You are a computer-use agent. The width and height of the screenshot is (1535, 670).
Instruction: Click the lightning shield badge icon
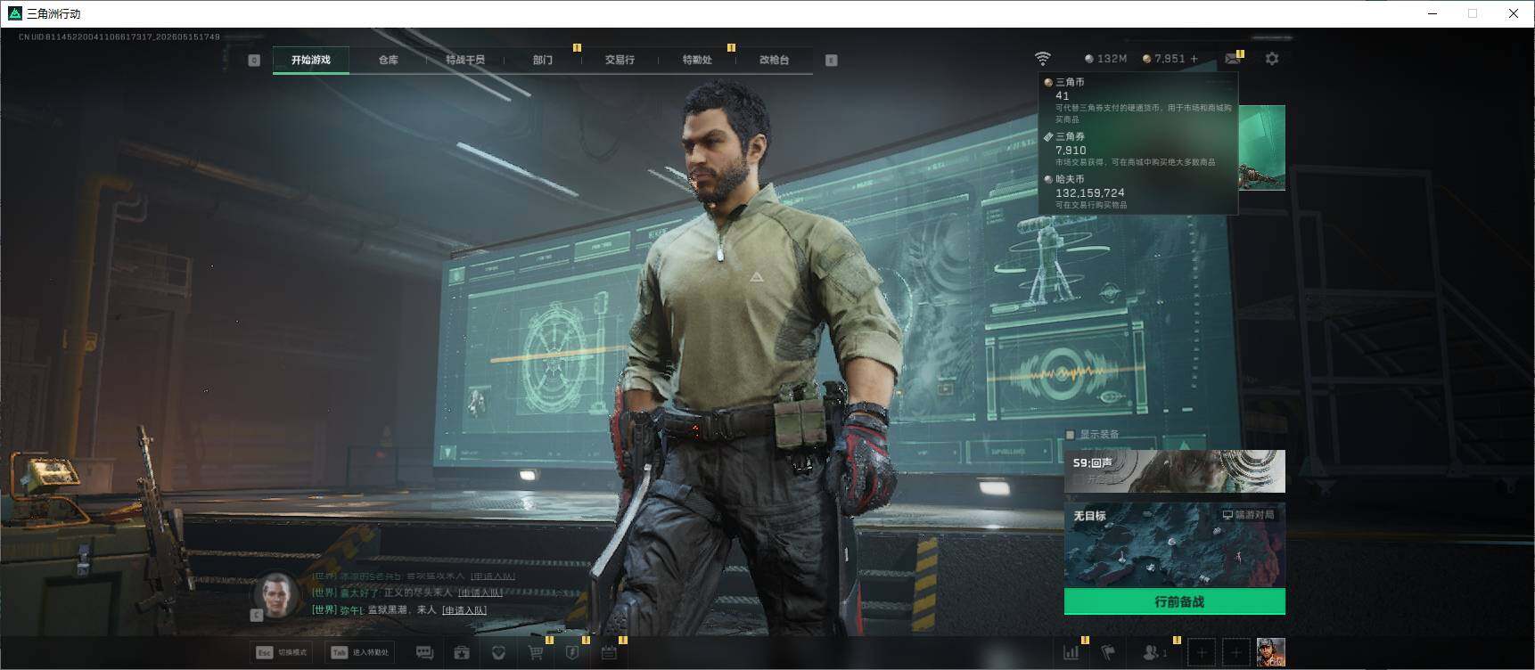(x=572, y=653)
